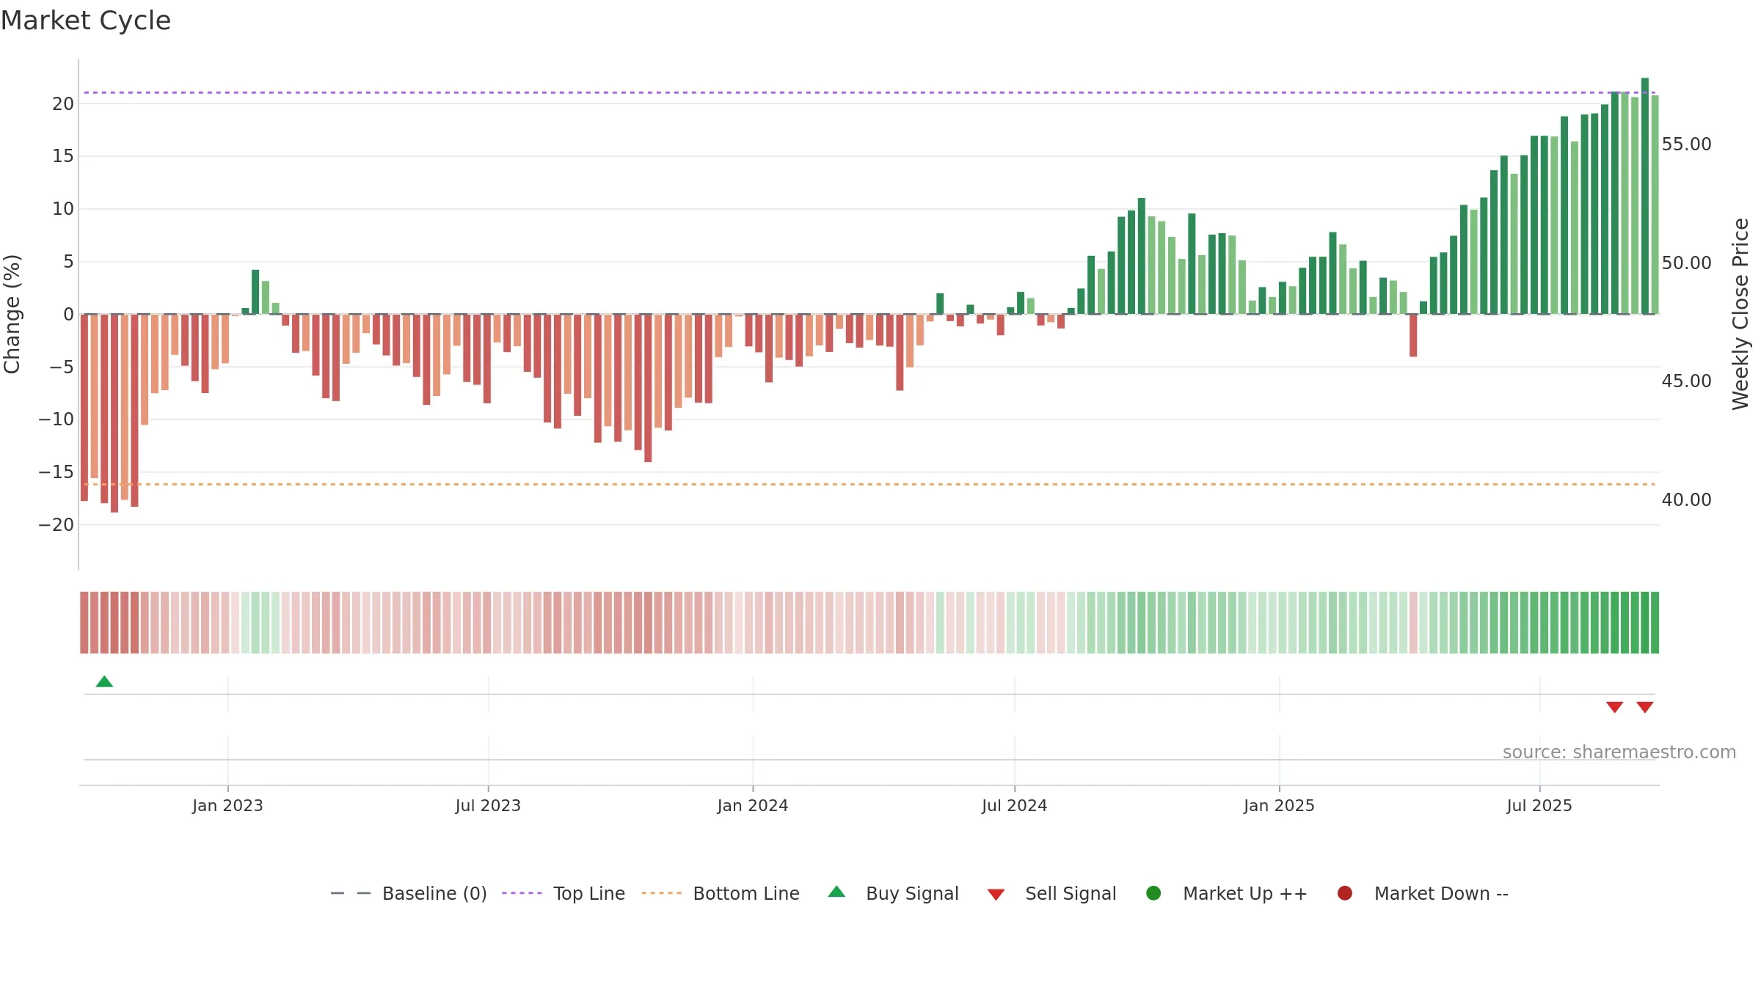The height and width of the screenshot is (990, 1761).
Task: Click the green Buy Signal triangle marker
Action: tap(104, 682)
